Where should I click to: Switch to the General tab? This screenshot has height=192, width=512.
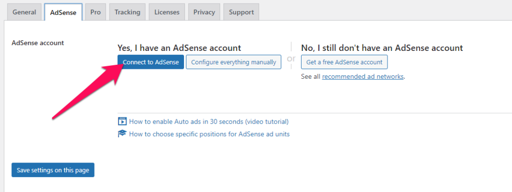click(x=24, y=12)
